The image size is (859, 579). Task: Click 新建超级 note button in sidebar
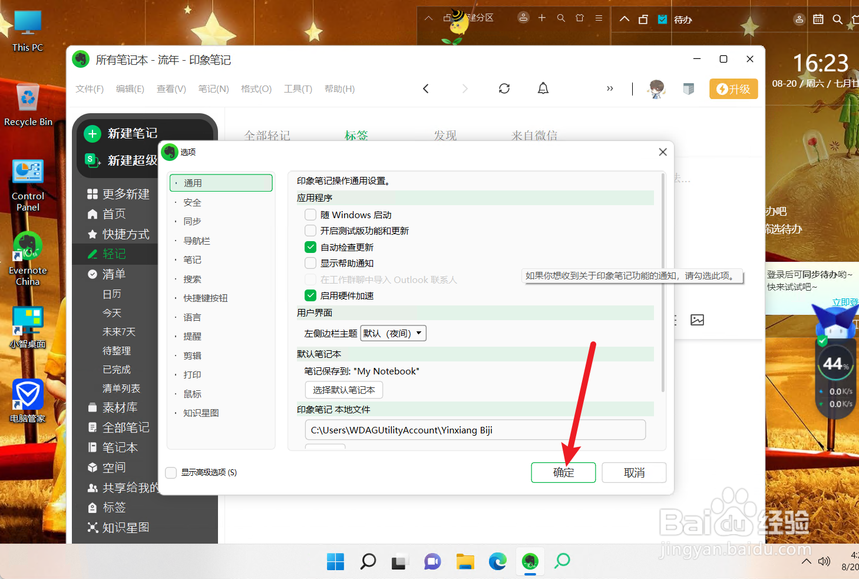[x=121, y=160]
